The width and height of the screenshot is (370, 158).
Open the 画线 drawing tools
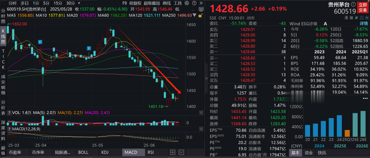(x=166, y=3)
